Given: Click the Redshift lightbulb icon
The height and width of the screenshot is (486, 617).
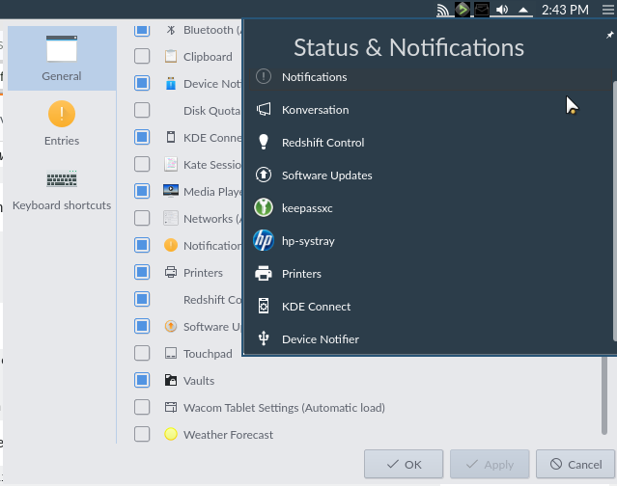Looking at the screenshot, I should (264, 142).
